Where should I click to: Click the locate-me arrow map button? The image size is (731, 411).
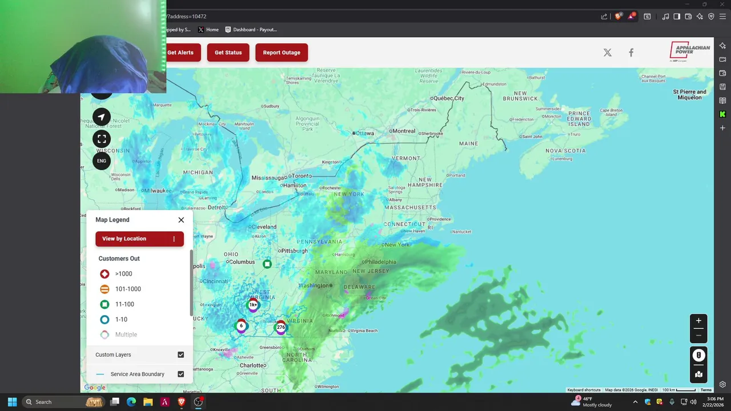pos(102,117)
